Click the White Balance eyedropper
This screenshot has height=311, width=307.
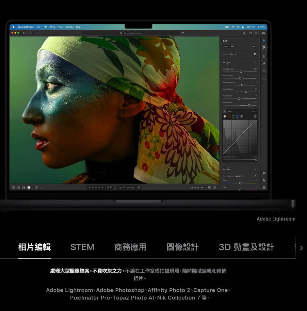click(x=255, y=176)
